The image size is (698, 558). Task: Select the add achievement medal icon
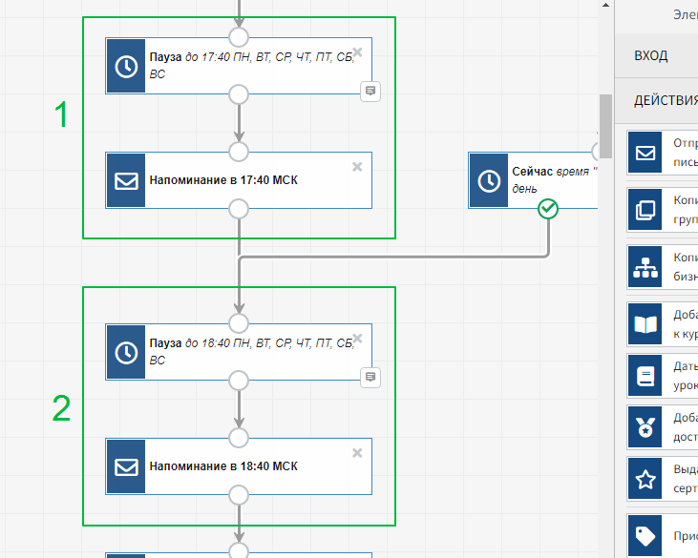tap(645, 427)
